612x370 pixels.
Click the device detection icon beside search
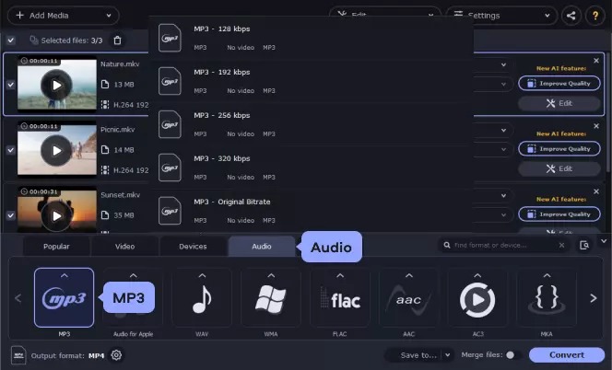584,245
